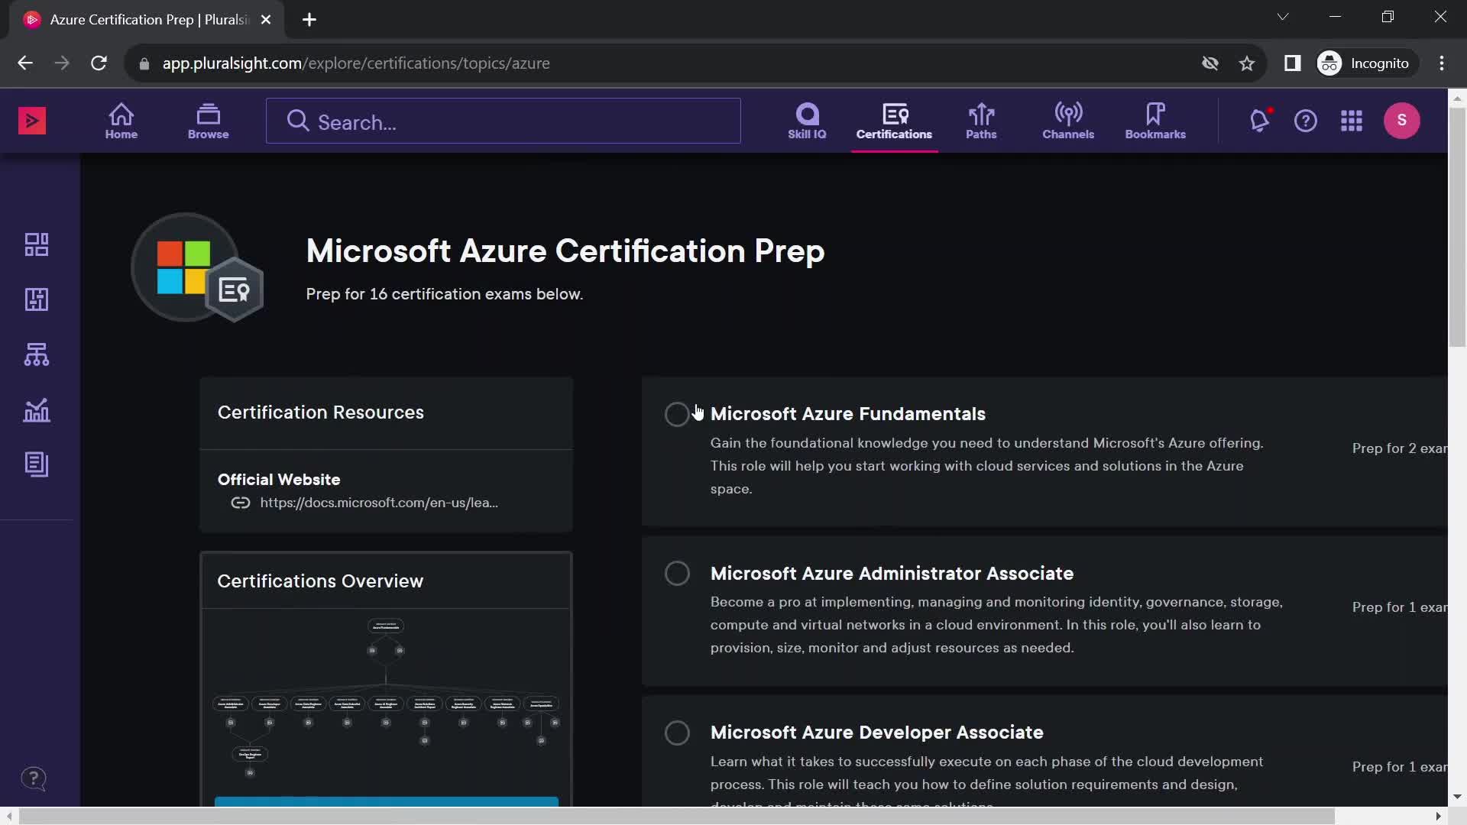Click the Certifications Overview heading

pyautogui.click(x=320, y=581)
